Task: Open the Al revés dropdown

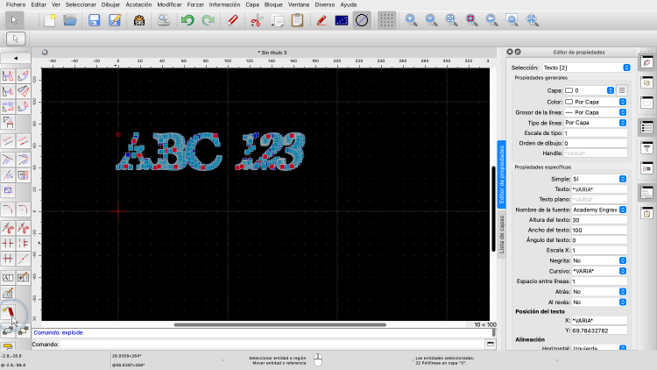Action: (x=599, y=302)
